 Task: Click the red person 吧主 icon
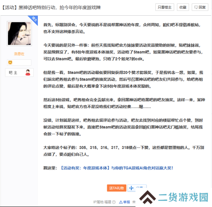pyautogui.click(x=28, y=72)
